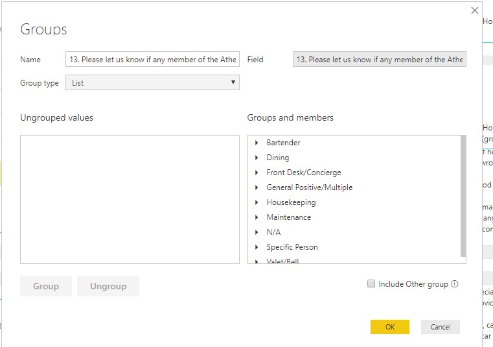Viewport: 493px width, 347px height.
Task: Select the Front Desk/Concierge group name
Action: coord(304,173)
